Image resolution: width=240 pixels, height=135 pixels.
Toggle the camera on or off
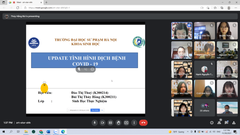point(102,123)
